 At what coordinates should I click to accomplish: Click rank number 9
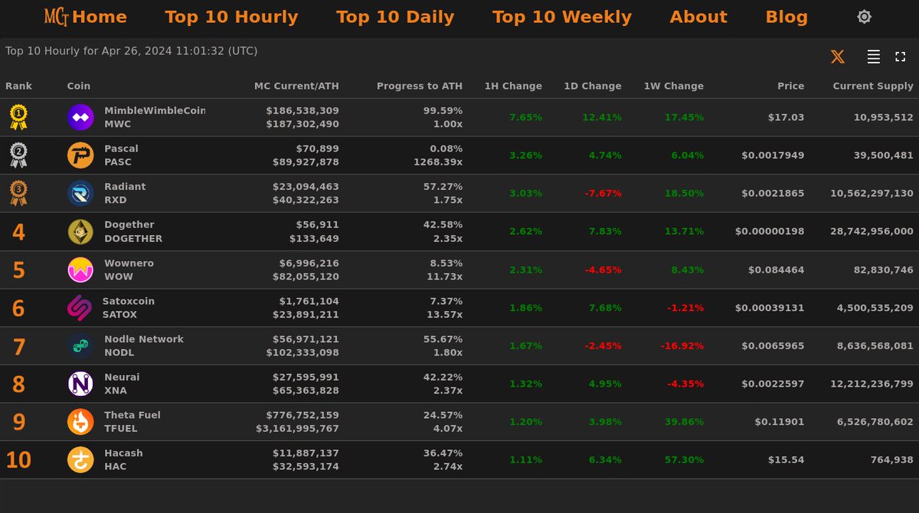point(18,423)
